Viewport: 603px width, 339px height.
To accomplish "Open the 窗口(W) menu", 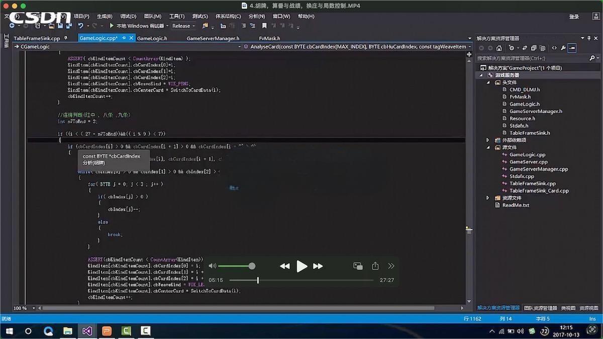I will (x=281, y=16).
